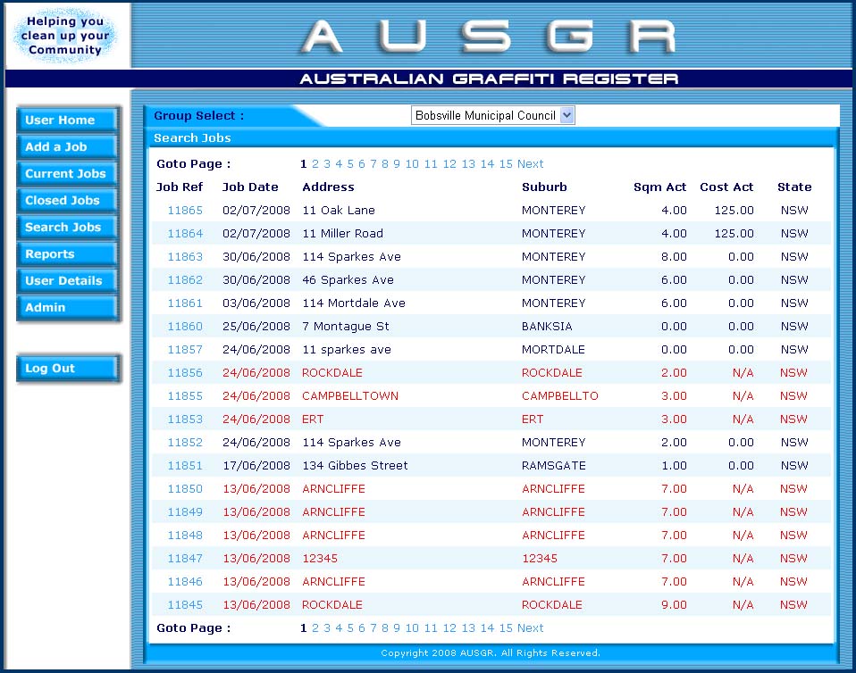Select Search Jobs in the sidebar

(x=67, y=228)
